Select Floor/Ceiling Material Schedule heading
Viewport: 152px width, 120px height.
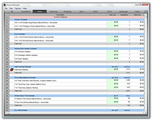[x=25, y=78]
